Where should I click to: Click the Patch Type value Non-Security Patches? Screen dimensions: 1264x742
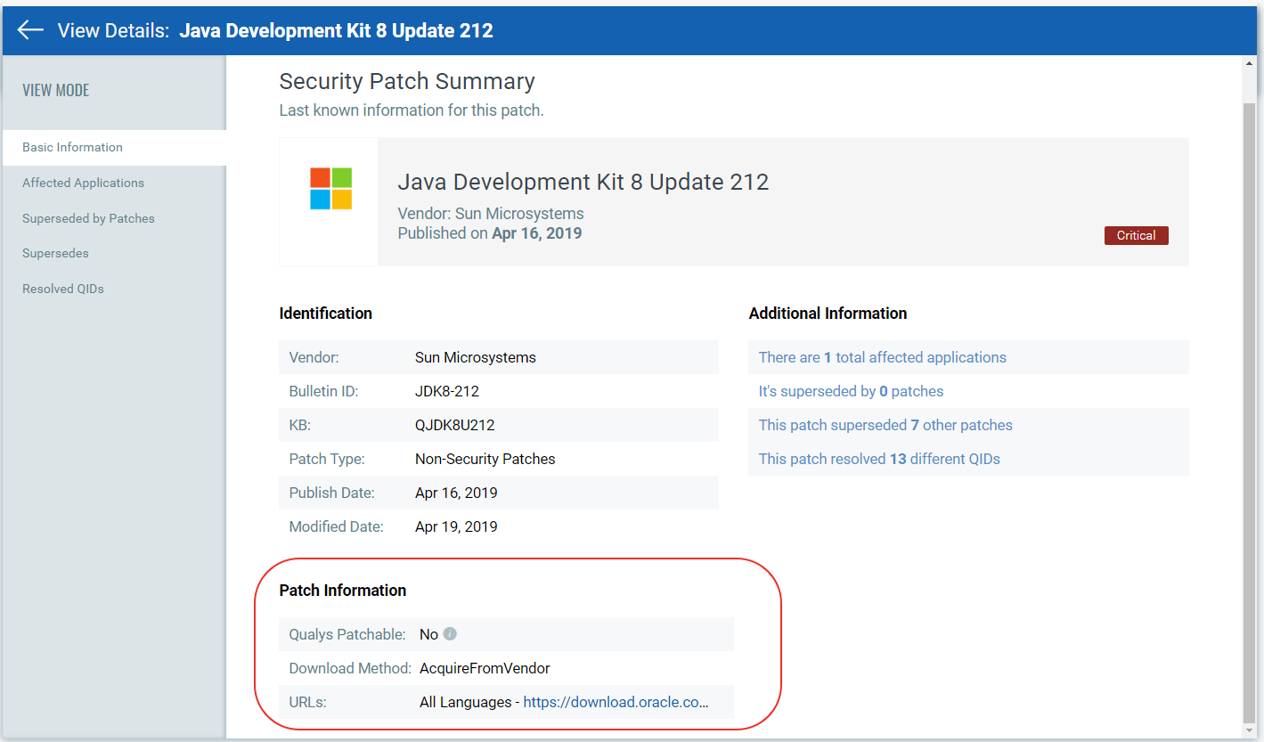click(485, 459)
